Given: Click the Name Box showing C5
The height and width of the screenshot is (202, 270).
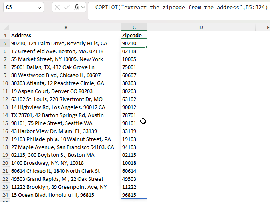Looking at the screenshot, I should click(24, 7).
